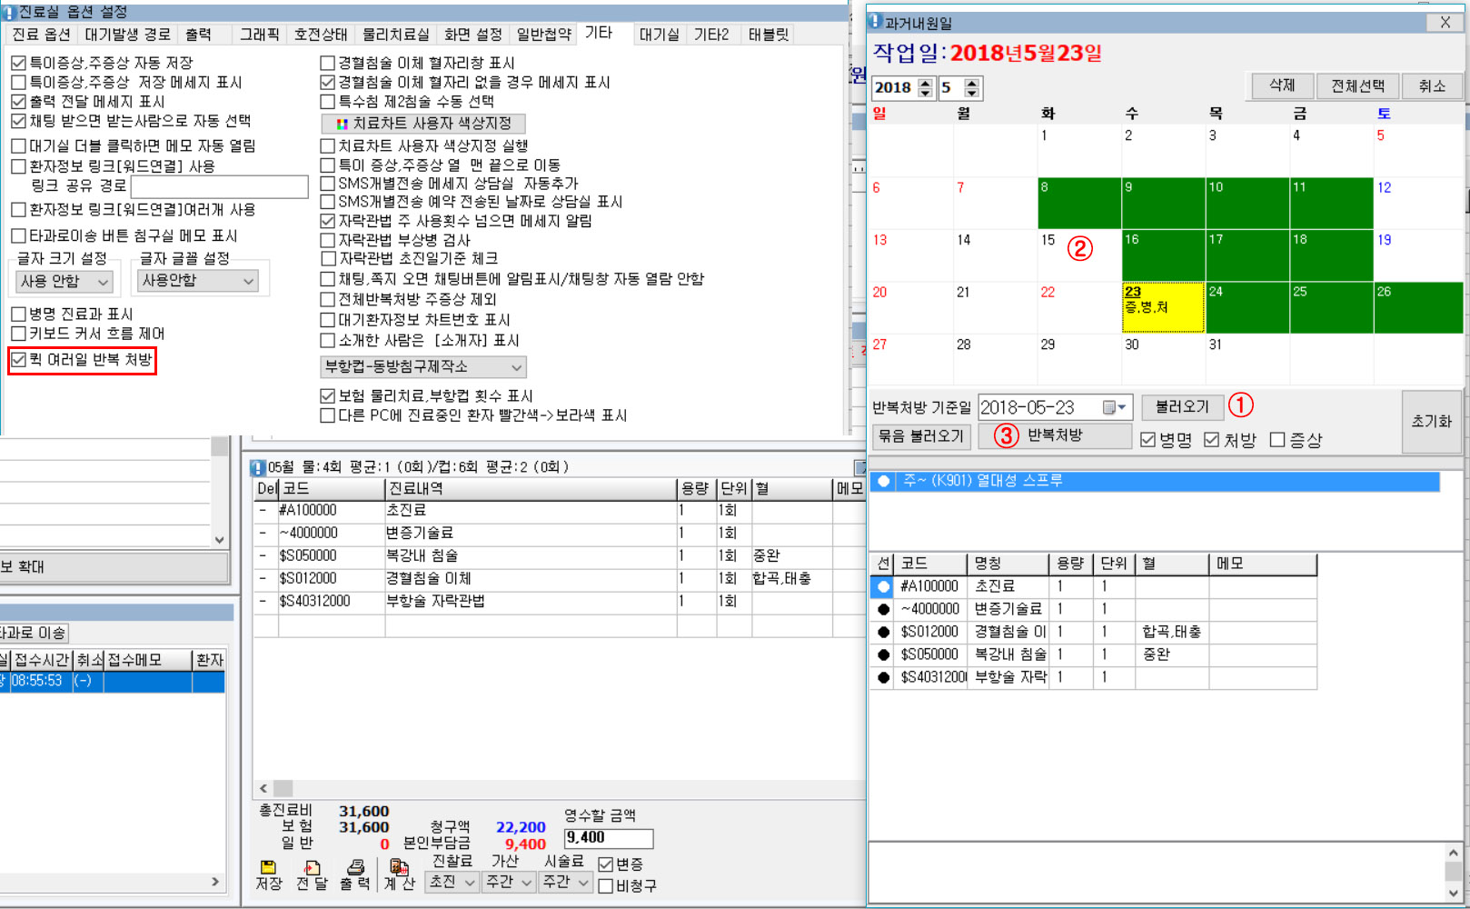Open the 일반협약 tab
This screenshot has width=1470, height=909.
[543, 35]
